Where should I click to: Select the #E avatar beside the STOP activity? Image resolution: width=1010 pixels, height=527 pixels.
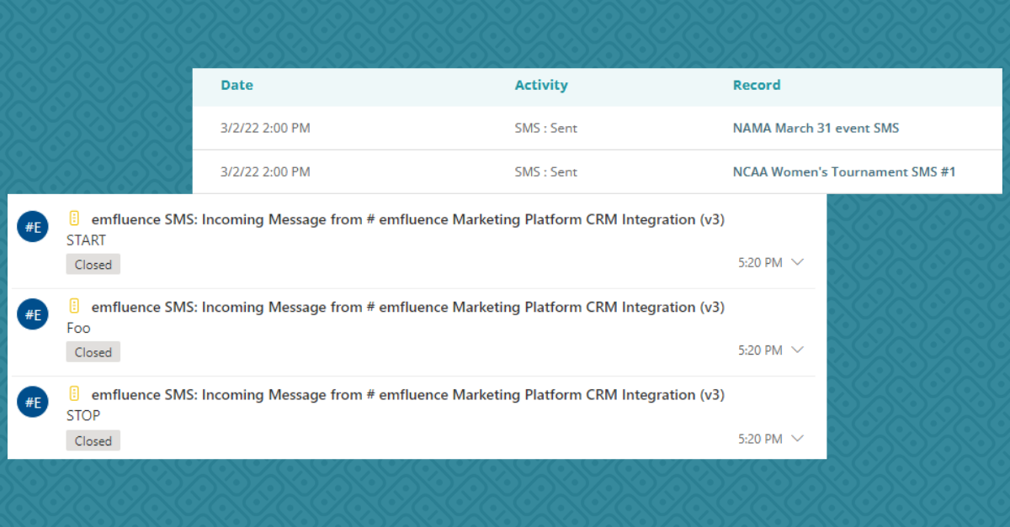pyautogui.click(x=32, y=402)
